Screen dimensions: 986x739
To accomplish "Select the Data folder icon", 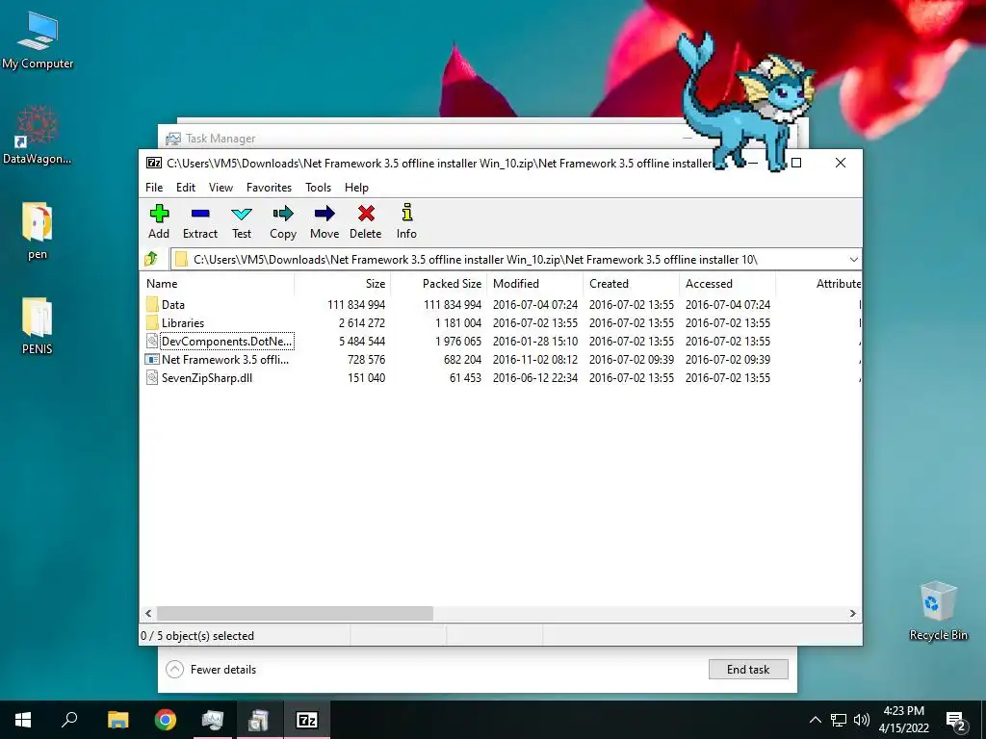I will click(x=152, y=304).
